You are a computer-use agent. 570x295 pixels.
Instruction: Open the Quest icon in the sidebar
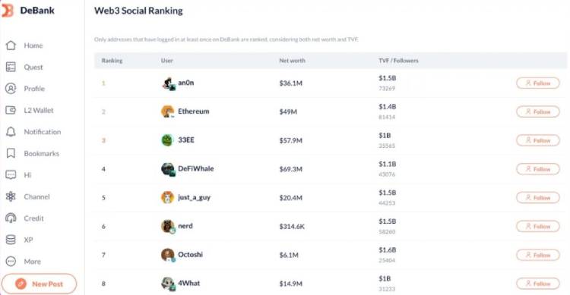11,67
